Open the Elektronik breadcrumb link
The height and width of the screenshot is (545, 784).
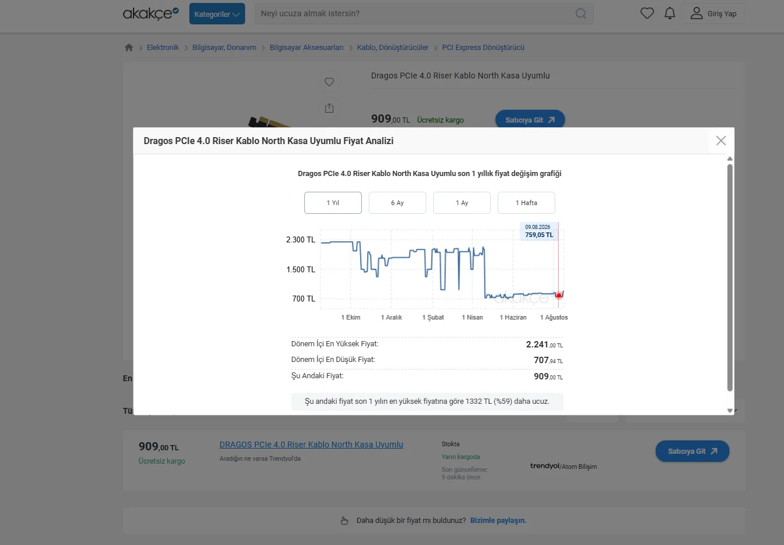[163, 48]
